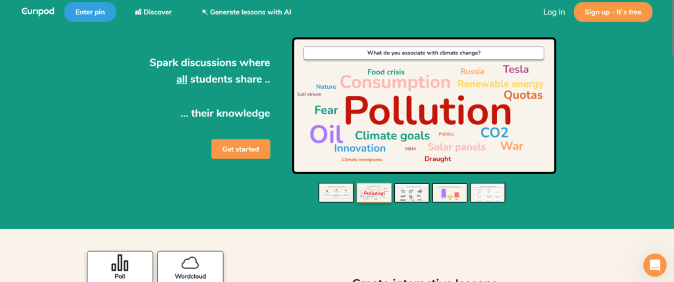
Task: Select the Poll bar chart card
Action: (x=120, y=266)
